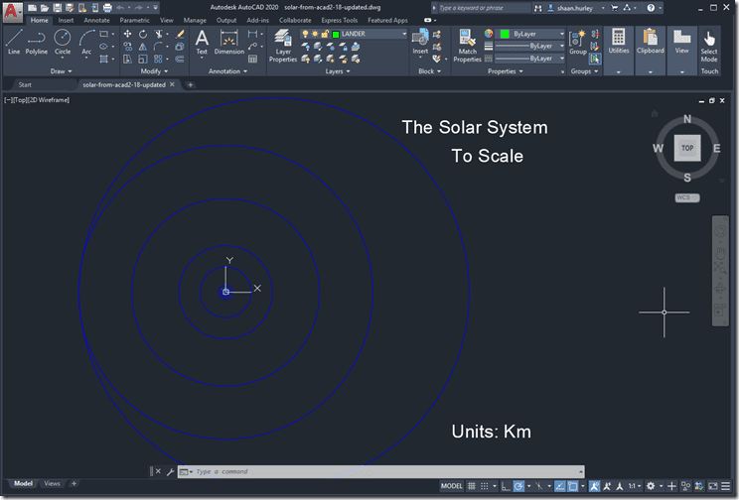
Task: Open the annotation scale 1:1 dropdown
Action: pos(633,486)
